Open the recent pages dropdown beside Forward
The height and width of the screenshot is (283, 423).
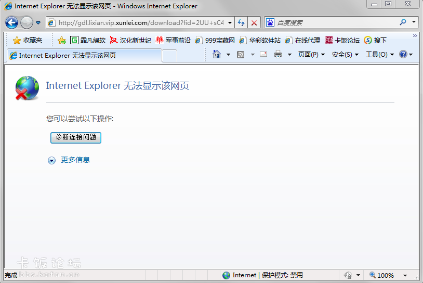pos(38,23)
